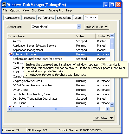Expand the Current List combo box arrow
The image size is (129, 135).
coord(79,27)
